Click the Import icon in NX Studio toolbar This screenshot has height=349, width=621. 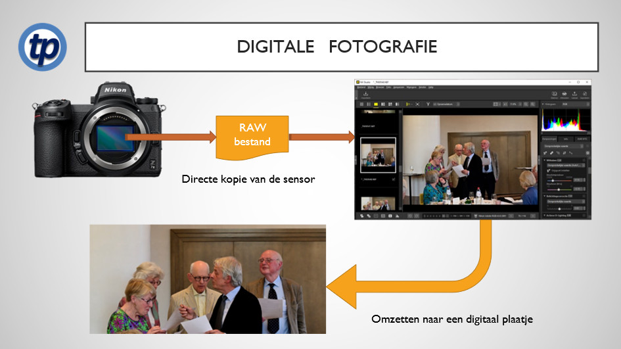pyautogui.click(x=365, y=95)
